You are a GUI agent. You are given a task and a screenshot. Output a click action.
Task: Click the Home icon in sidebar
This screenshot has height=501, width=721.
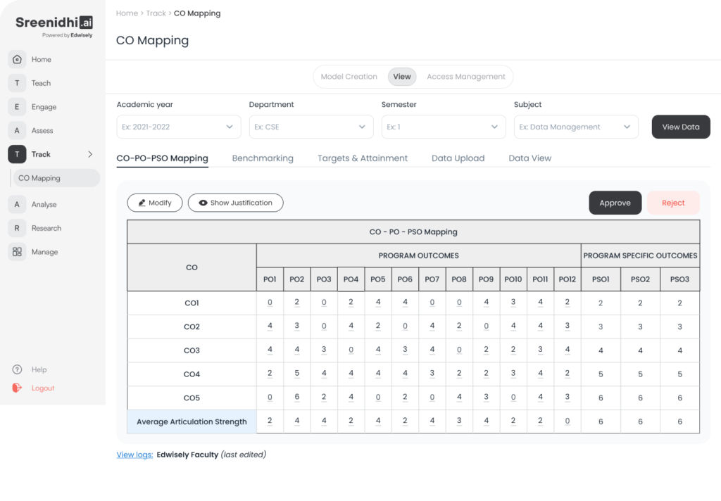click(17, 60)
